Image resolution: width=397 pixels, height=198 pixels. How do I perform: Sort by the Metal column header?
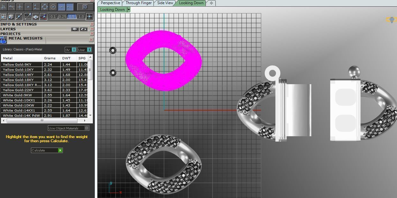pyautogui.click(x=22, y=58)
